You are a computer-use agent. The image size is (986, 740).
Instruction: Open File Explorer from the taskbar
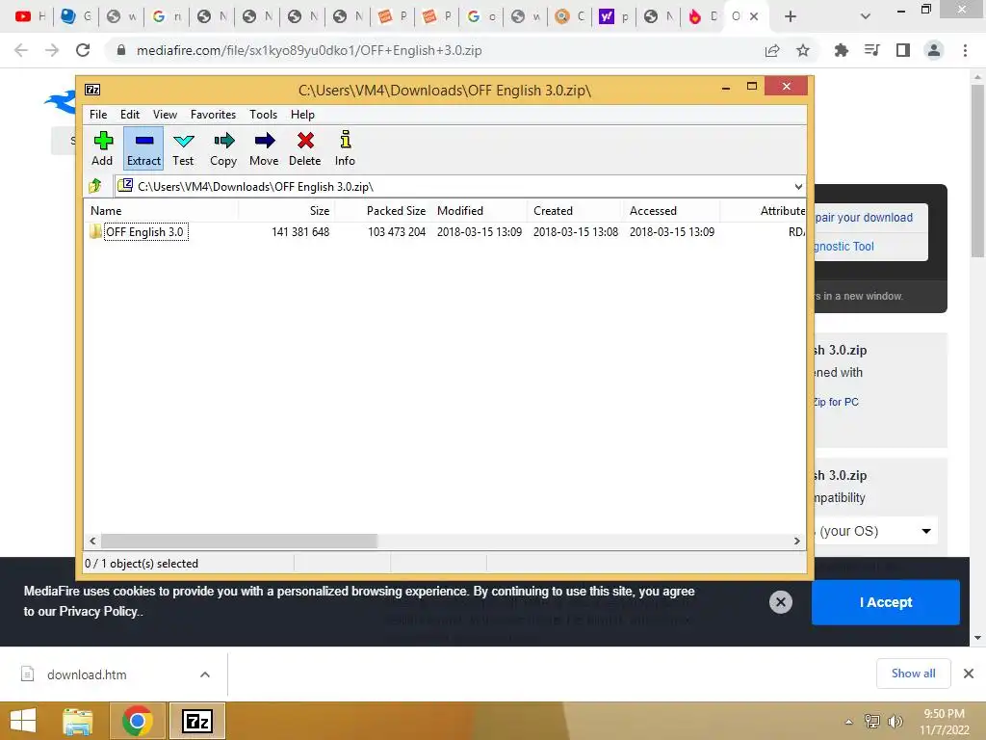tap(78, 721)
